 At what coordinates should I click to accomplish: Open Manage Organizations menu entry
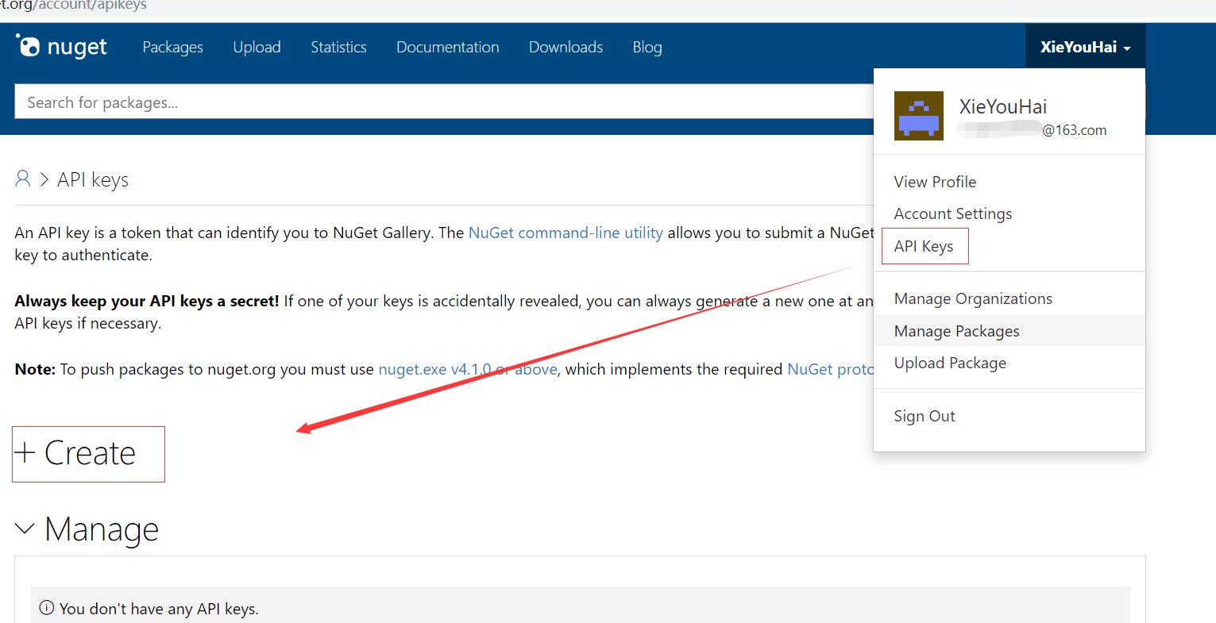pyautogui.click(x=973, y=298)
